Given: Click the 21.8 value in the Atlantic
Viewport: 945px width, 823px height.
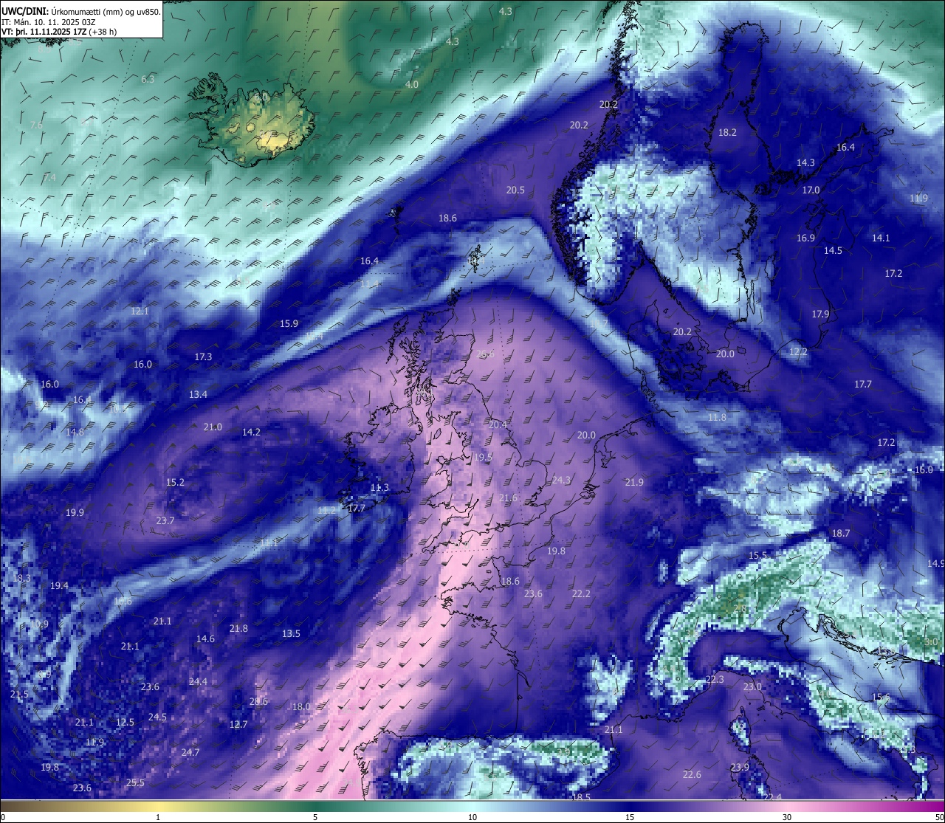Looking at the screenshot, I should pos(238,629).
